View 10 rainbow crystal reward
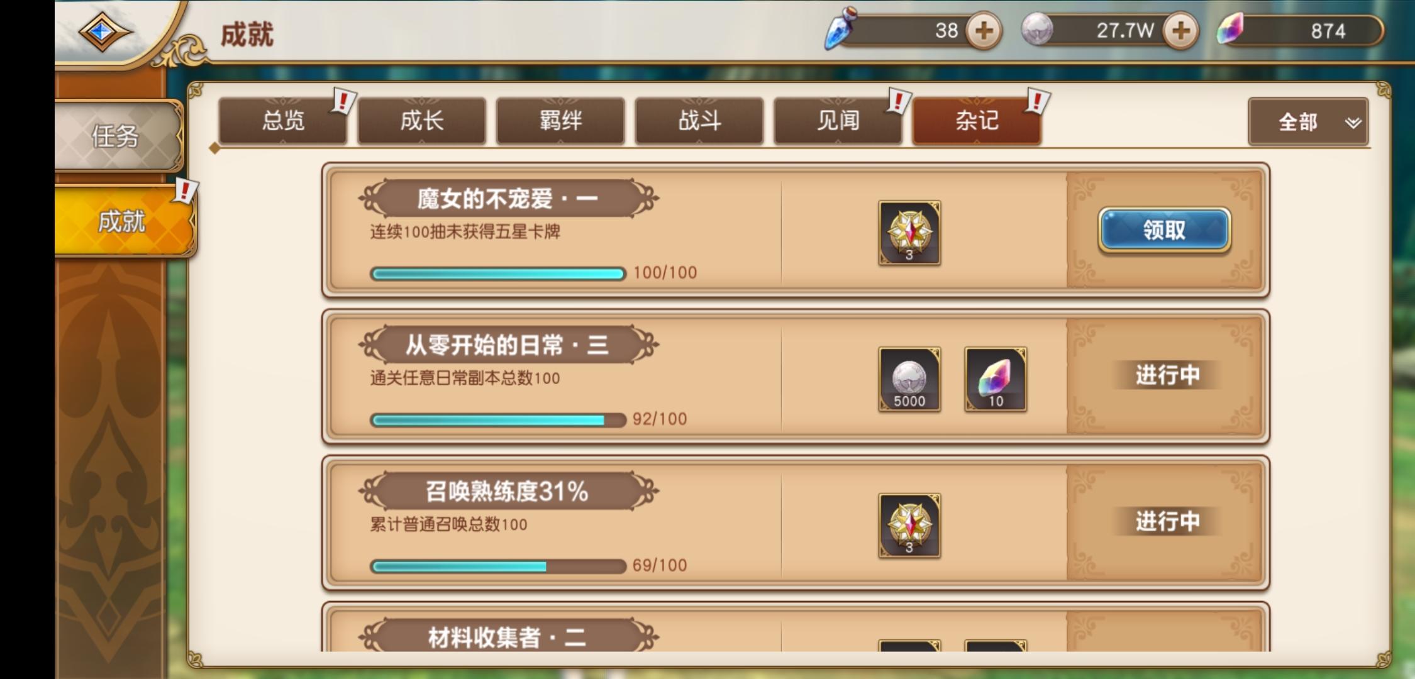This screenshot has width=1415, height=679. 996,379
